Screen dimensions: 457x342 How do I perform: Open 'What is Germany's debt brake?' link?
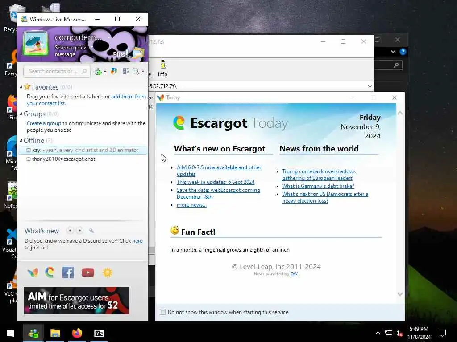[318, 186]
